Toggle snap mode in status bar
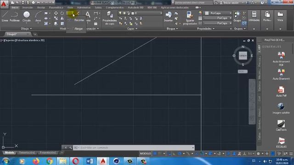The image size is (294, 165). tap(160, 154)
